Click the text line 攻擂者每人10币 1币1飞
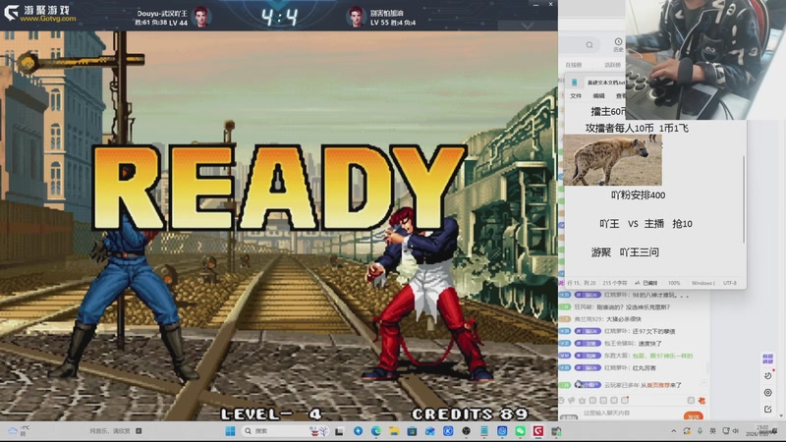Image resolution: width=786 pixels, height=442 pixels. pyautogui.click(x=637, y=129)
